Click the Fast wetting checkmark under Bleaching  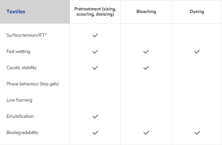[x=146, y=52]
